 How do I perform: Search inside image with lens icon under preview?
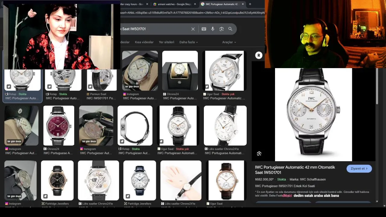click(x=259, y=154)
